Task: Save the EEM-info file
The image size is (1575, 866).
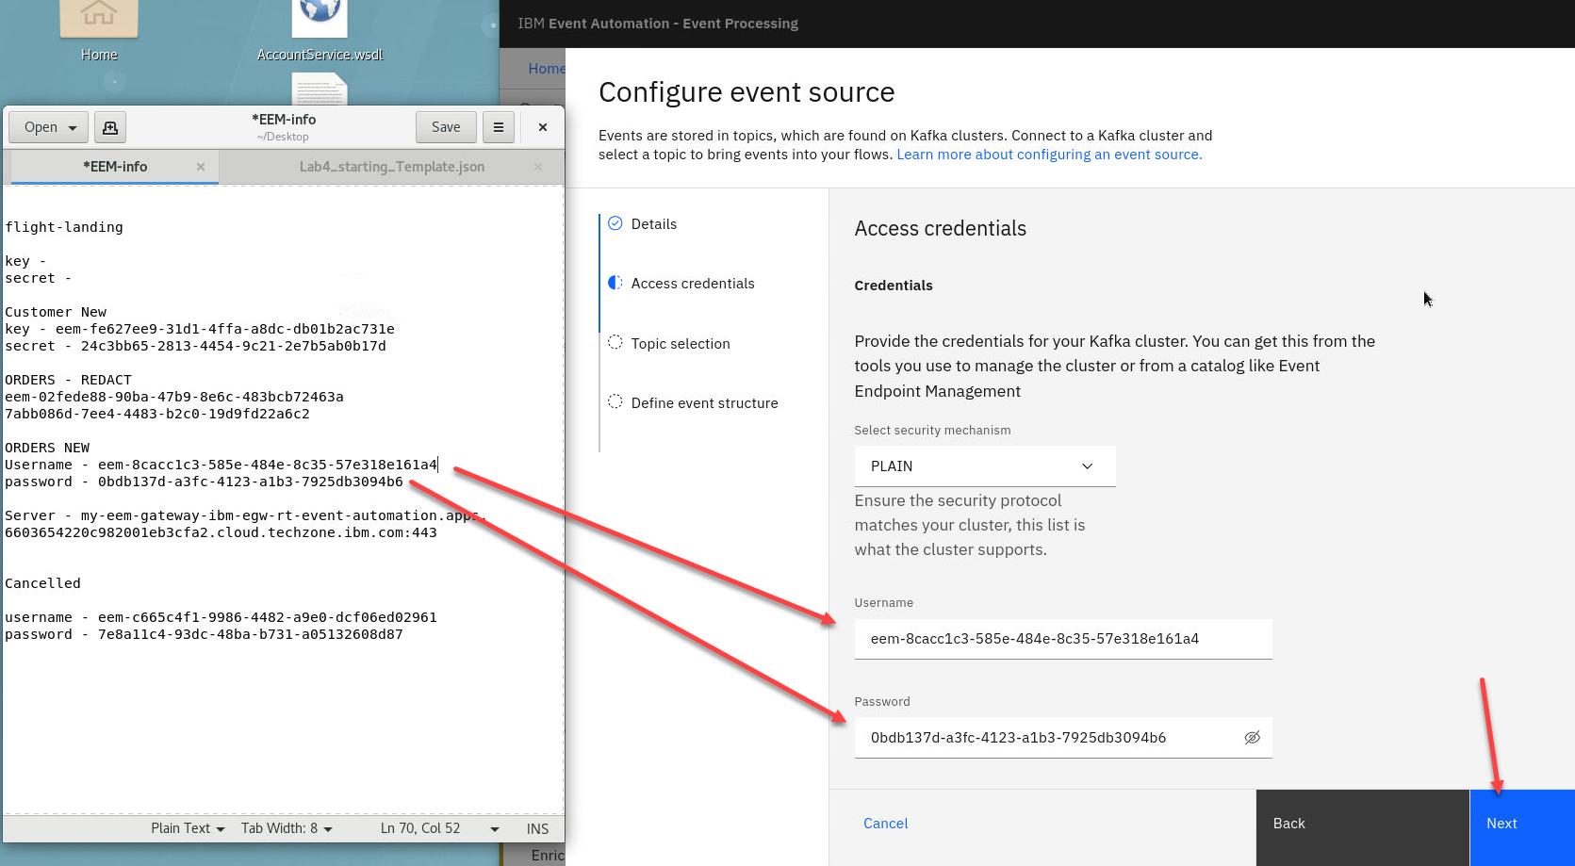Action: tap(445, 127)
